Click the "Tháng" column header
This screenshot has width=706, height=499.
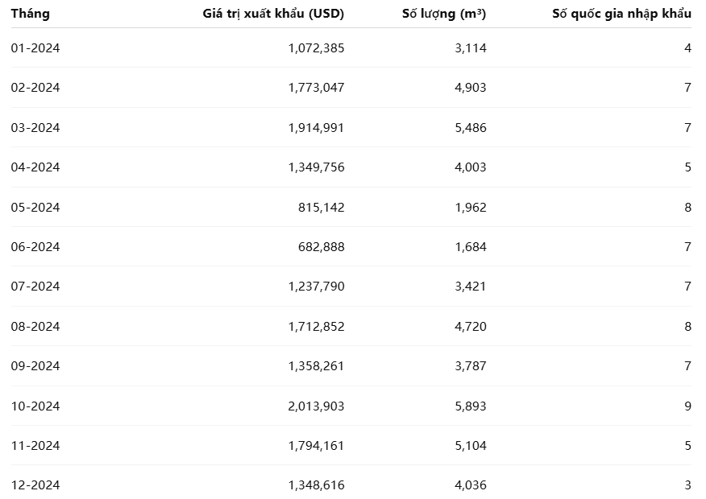click(x=31, y=14)
